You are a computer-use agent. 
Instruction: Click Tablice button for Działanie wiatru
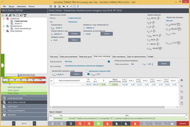point(74,40)
